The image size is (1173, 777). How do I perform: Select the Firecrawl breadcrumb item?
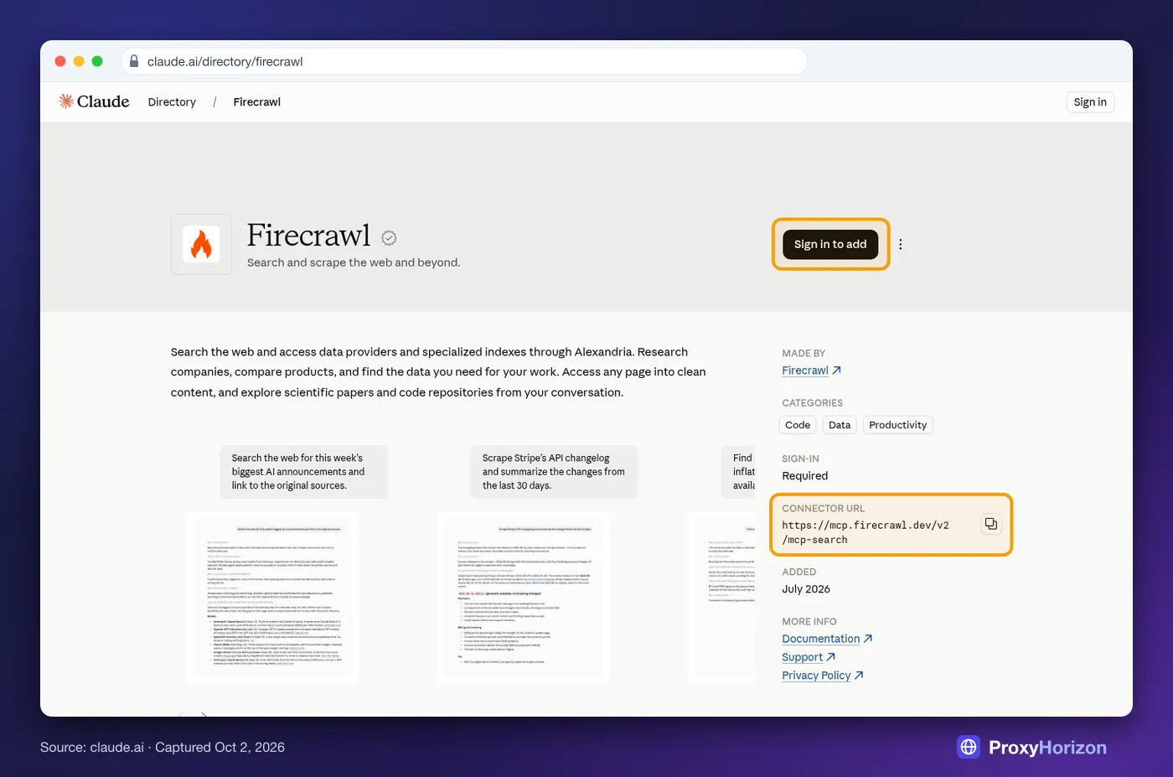[257, 101]
